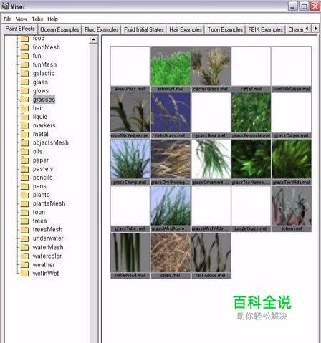Choose the cornSilkYellow.mel brush thumbnail
This screenshot has height=343, width=321.
130,112
